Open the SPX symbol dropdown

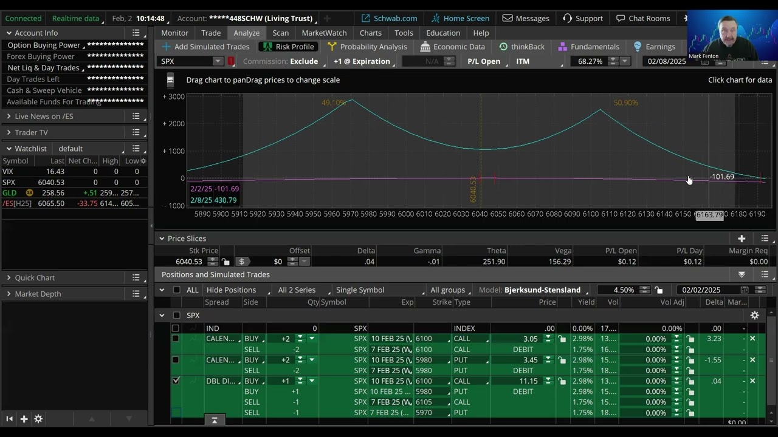tap(218, 61)
